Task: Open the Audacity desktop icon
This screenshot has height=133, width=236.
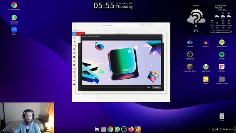Action: click(206, 44)
